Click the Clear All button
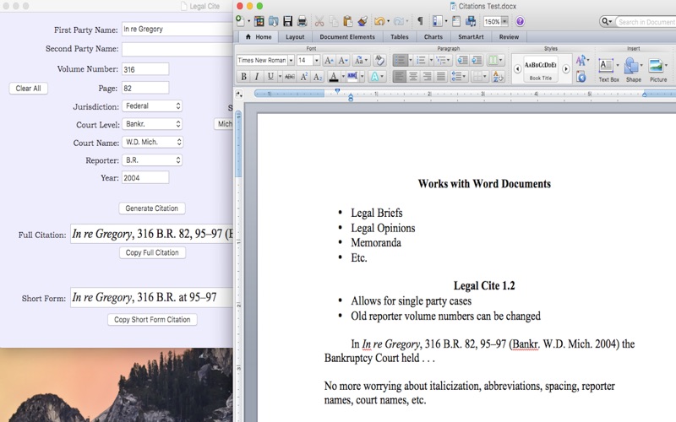 tap(28, 89)
